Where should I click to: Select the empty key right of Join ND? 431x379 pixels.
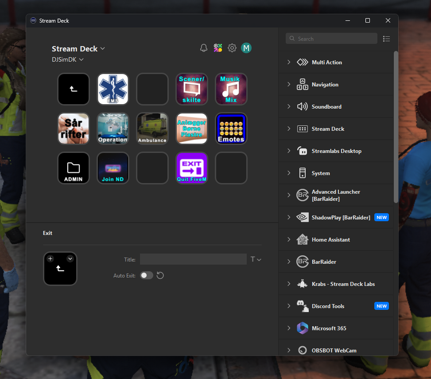click(x=152, y=168)
